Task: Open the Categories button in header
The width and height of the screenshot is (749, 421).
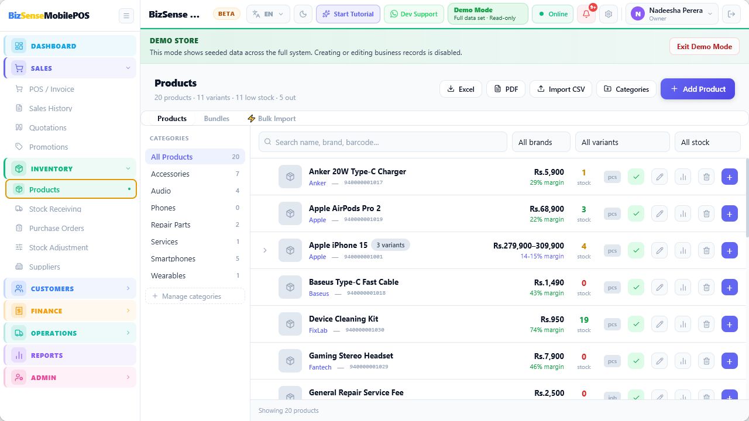Action: pyautogui.click(x=626, y=89)
